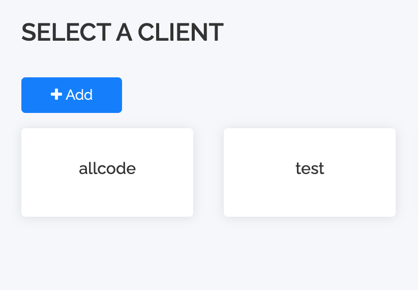Screen dimensions: 418x290
Task: Click the "SELECT A CLIENT" heading
Action: [122, 33]
